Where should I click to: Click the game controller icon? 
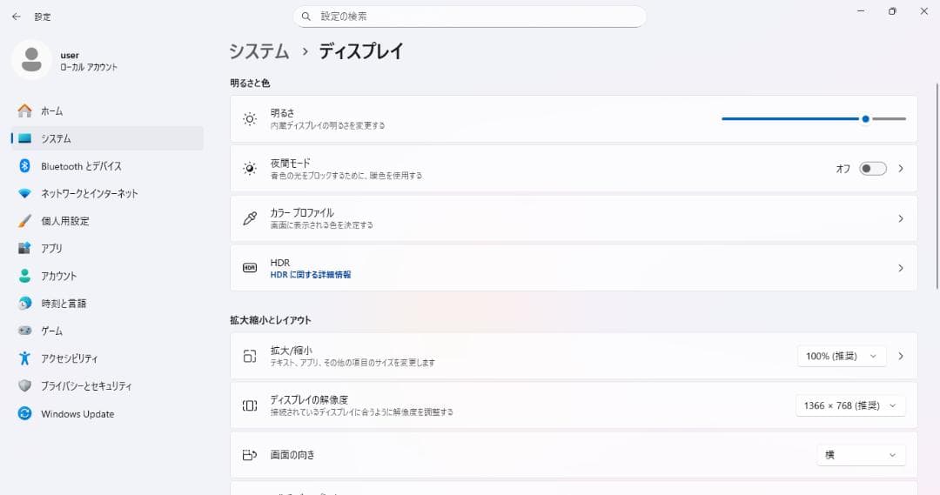pyautogui.click(x=24, y=331)
